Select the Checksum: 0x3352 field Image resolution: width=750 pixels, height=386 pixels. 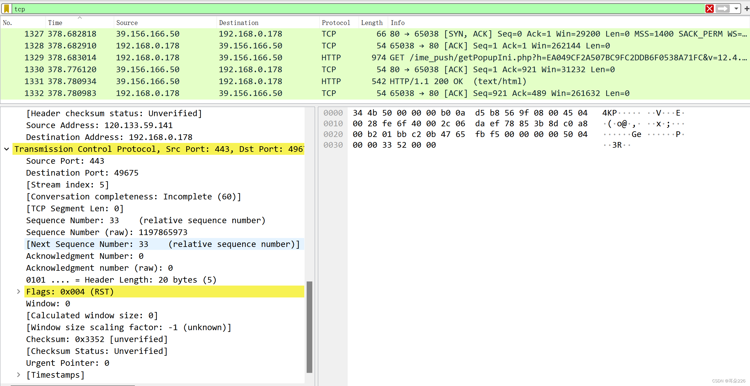point(97,339)
